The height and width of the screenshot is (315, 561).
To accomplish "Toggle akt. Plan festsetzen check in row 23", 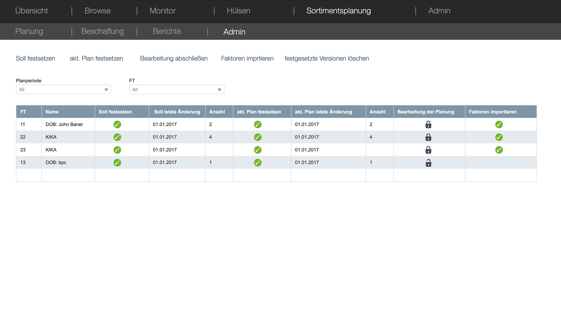I will click(258, 150).
